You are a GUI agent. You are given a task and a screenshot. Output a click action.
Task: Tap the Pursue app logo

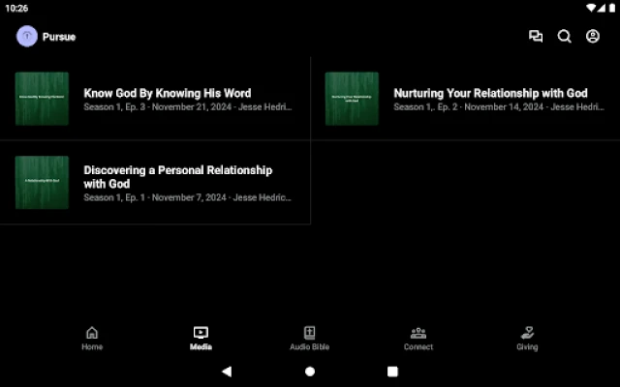click(x=27, y=37)
